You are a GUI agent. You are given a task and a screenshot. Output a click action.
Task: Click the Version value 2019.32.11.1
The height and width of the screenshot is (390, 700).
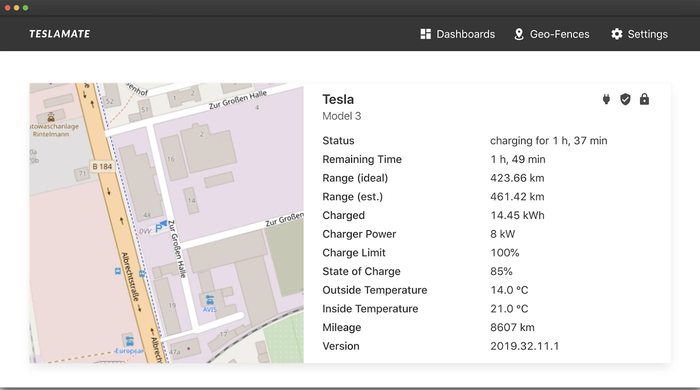[x=525, y=346]
